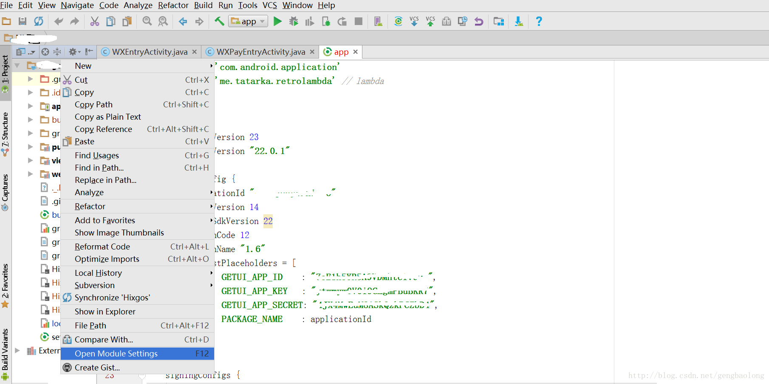Viewport: 769px width, 384px height.
Task: Click Sync Project with Gradle icon
Action: pyautogui.click(x=398, y=21)
